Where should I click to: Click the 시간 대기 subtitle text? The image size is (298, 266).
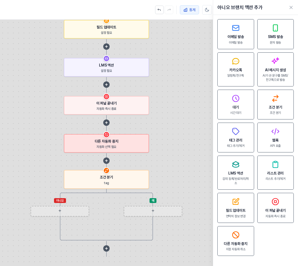[236, 113]
